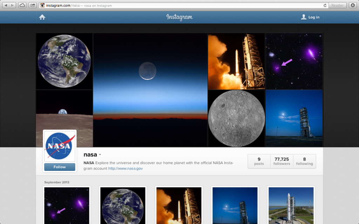
Task: Click the Instagram logo in the navigation bar
Action: (x=179, y=17)
